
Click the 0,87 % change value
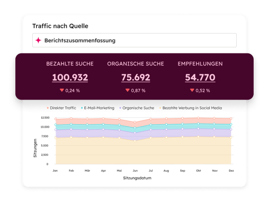click(138, 91)
